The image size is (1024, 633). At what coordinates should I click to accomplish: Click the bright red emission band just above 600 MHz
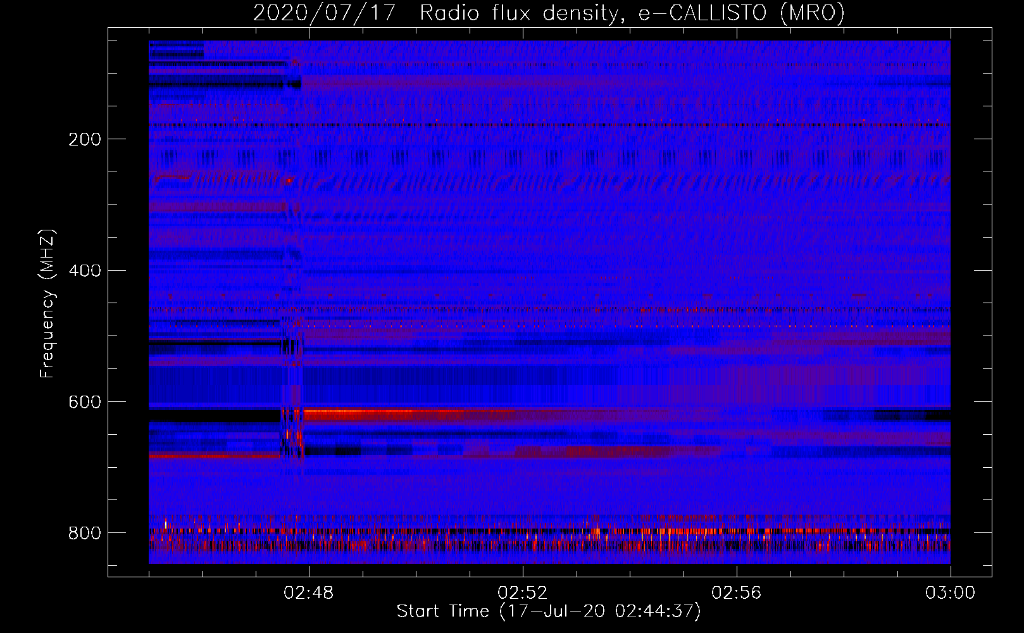coord(411,415)
